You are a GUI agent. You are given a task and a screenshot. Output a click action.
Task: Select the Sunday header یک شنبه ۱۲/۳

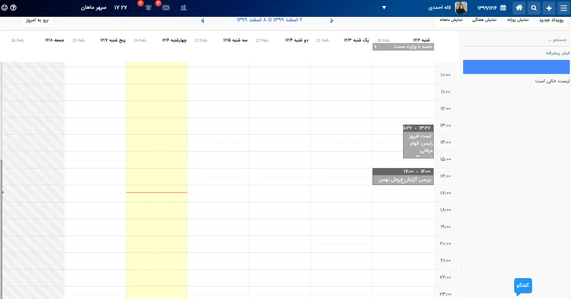coord(356,40)
